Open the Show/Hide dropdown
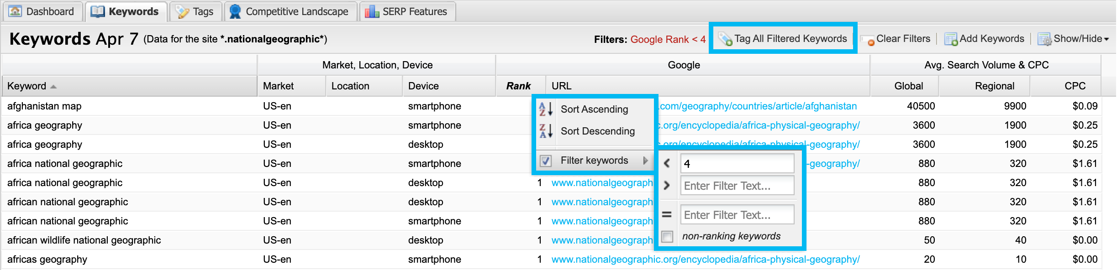 coord(1073,39)
